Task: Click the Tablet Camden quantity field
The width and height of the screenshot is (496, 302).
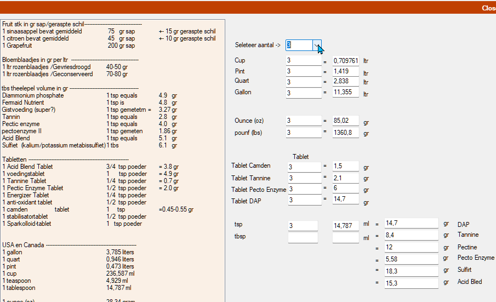Action: [304, 167]
